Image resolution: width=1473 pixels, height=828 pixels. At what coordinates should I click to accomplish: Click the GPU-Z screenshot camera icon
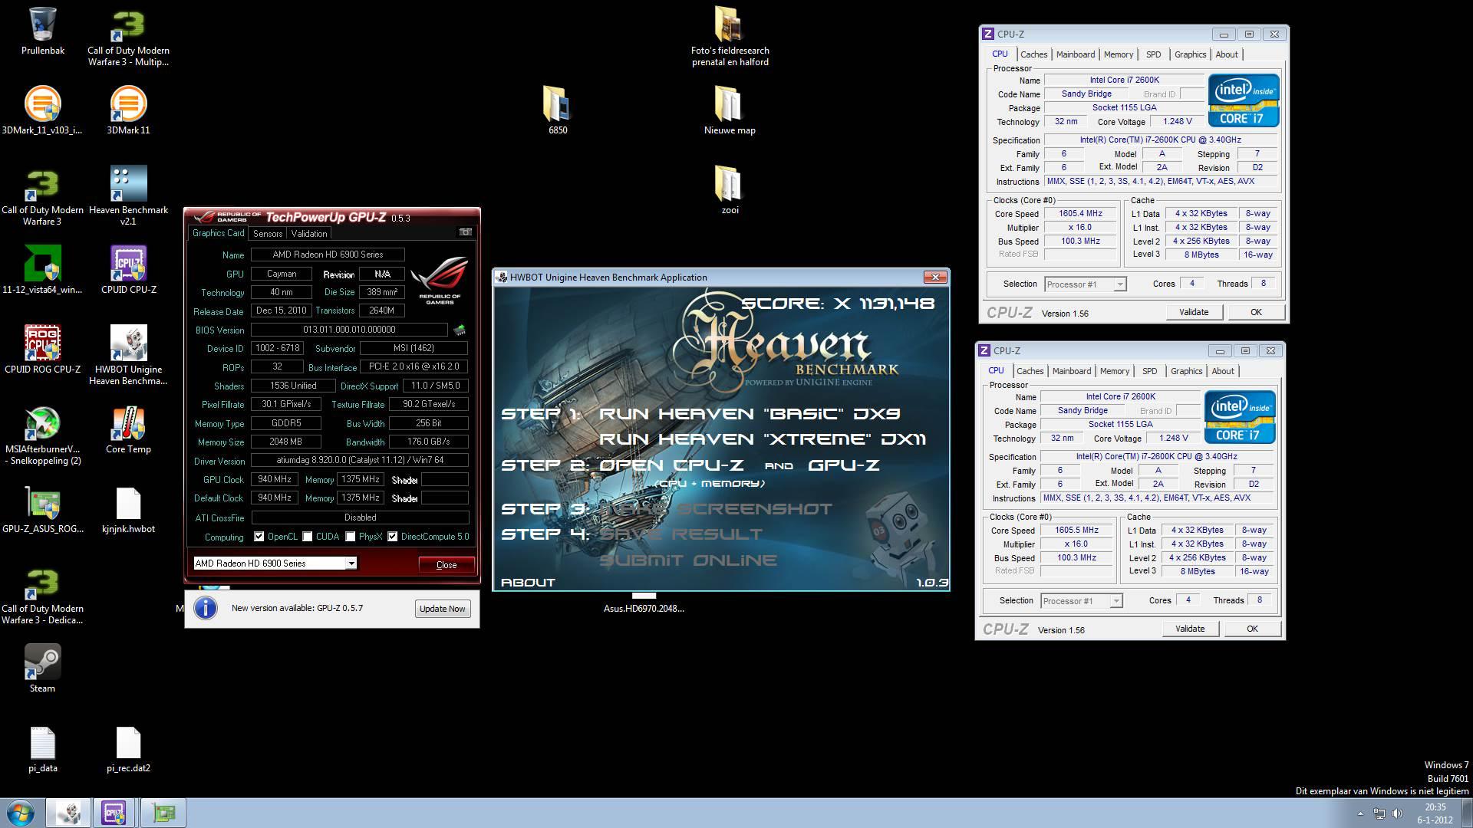tap(465, 232)
